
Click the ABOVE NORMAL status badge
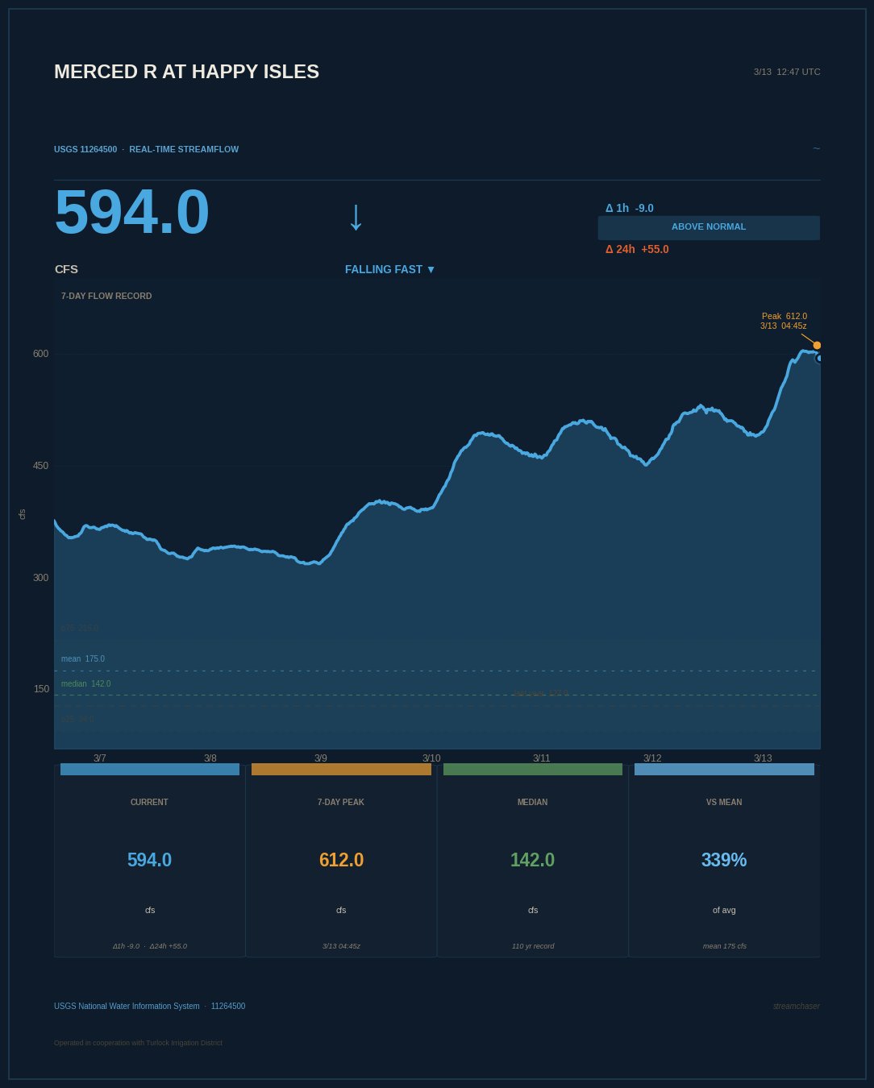pos(709,227)
